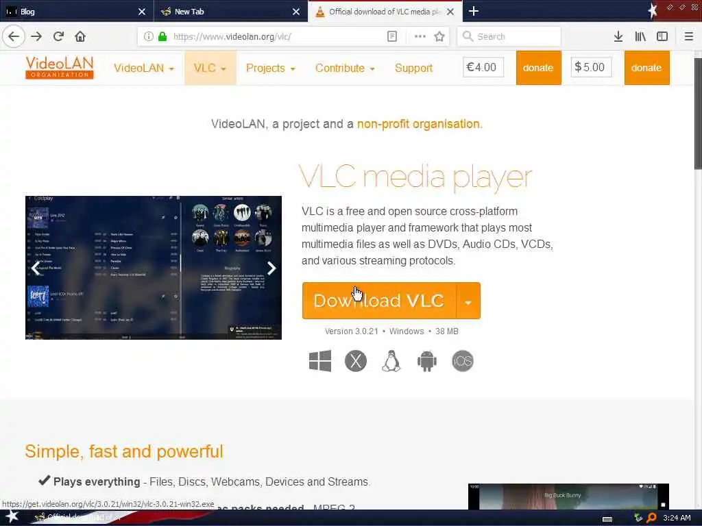Click the Download VLC button
Image resolution: width=702 pixels, height=526 pixels.
click(378, 301)
